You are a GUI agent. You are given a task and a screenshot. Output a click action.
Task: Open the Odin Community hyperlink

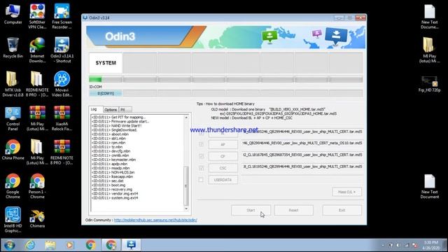pos(155,220)
